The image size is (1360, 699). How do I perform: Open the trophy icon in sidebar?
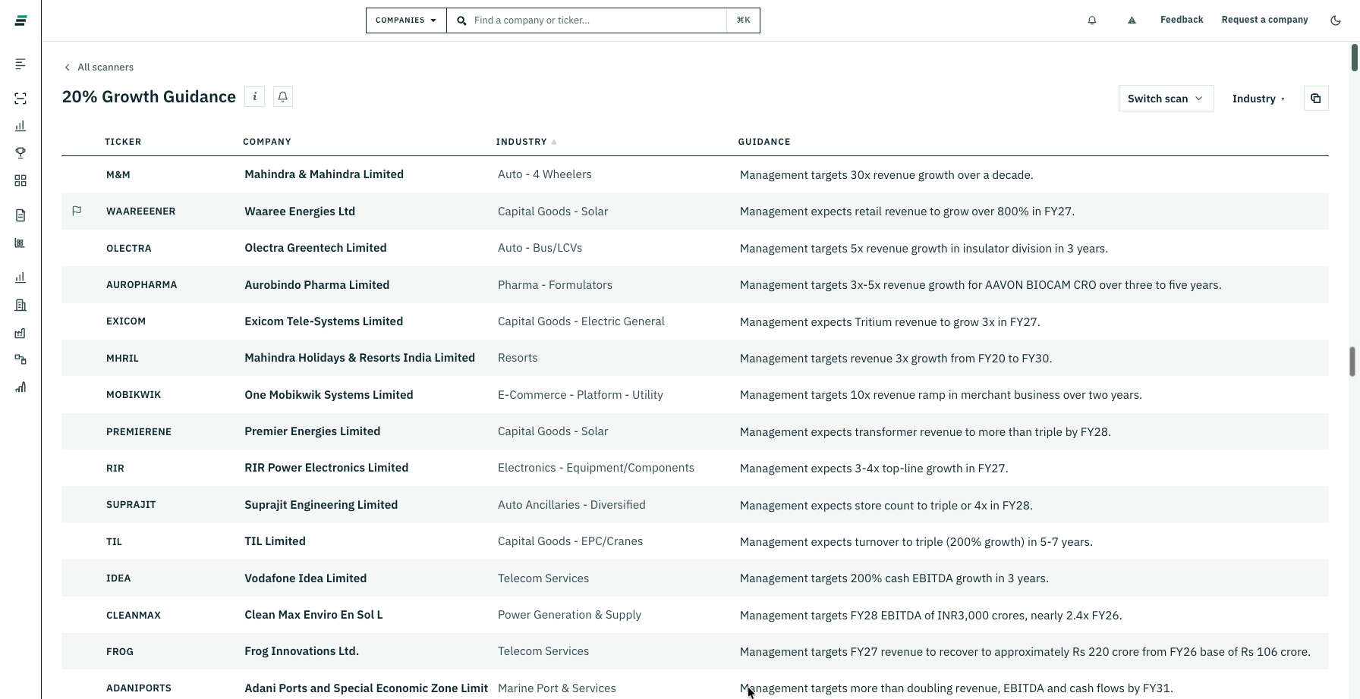coord(20,153)
